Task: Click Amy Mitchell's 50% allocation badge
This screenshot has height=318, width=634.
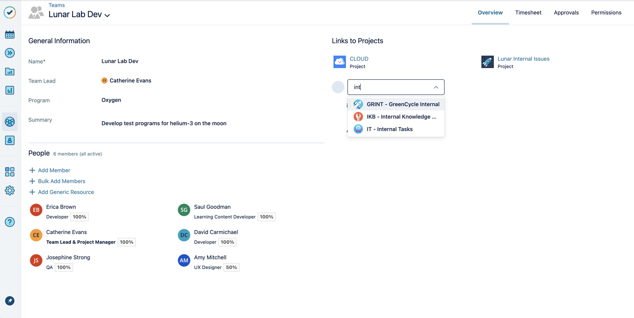Action: point(231,267)
